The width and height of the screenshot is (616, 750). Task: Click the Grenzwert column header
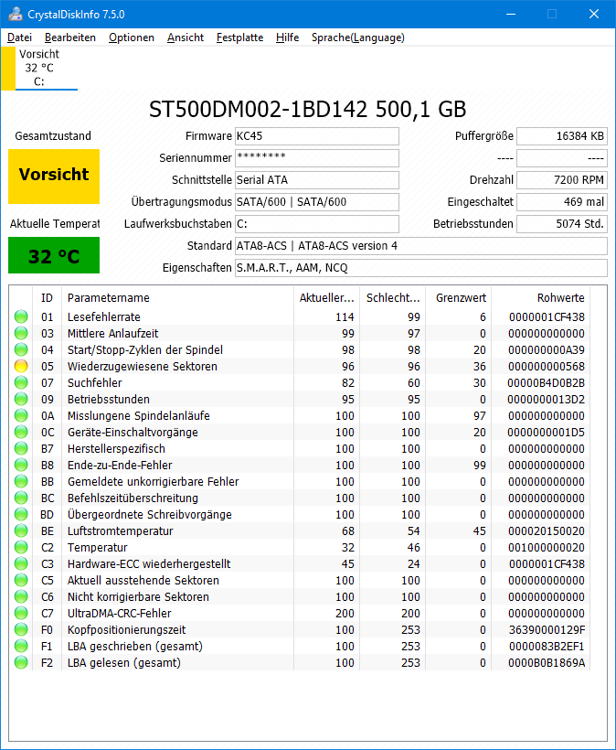tap(458, 297)
